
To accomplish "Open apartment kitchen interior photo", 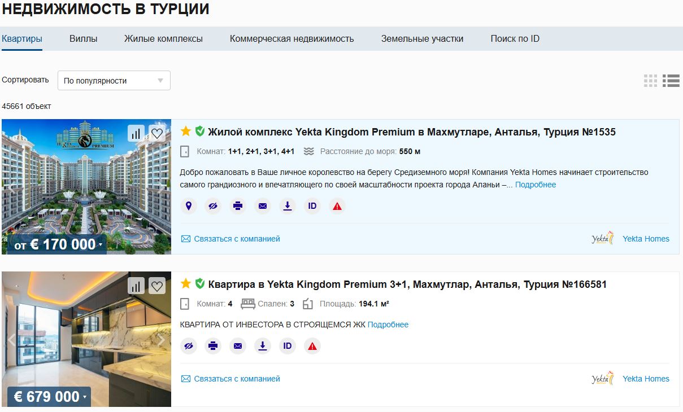I will tap(86, 339).
